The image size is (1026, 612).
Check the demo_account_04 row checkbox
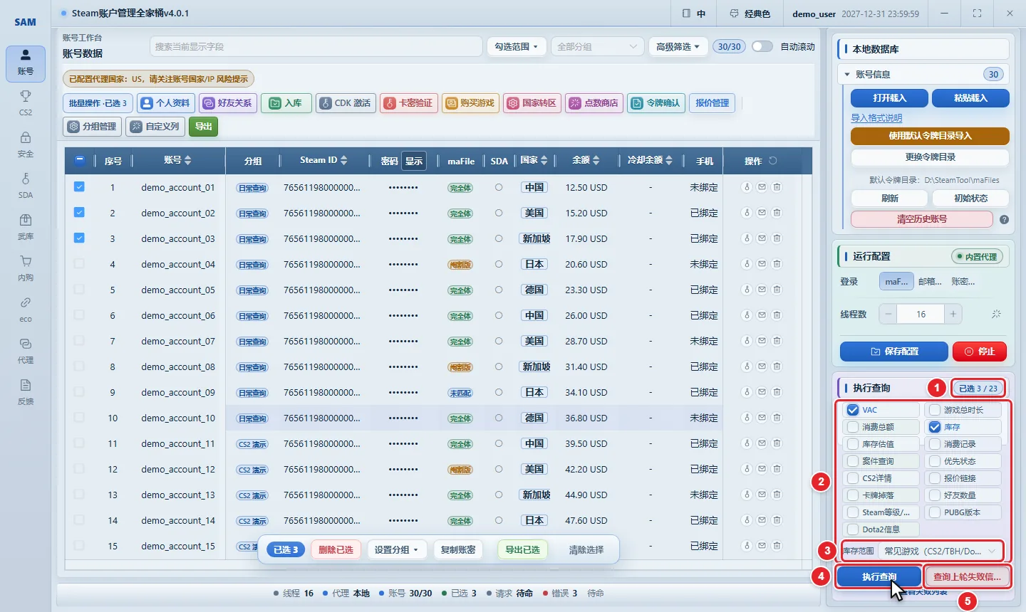[x=79, y=264]
